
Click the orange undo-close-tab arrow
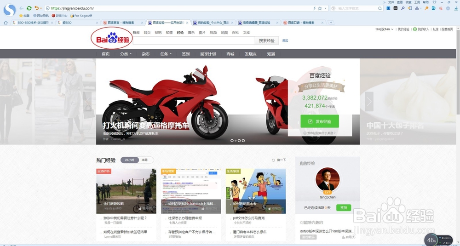point(36,8)
